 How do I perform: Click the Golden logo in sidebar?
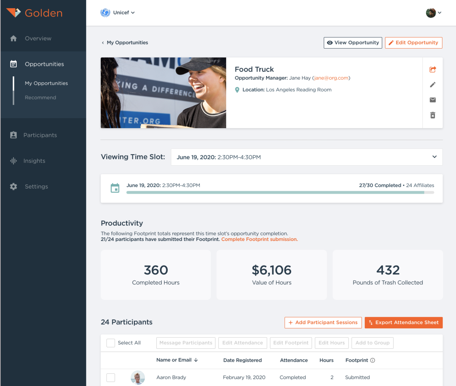tap(35, 13)
